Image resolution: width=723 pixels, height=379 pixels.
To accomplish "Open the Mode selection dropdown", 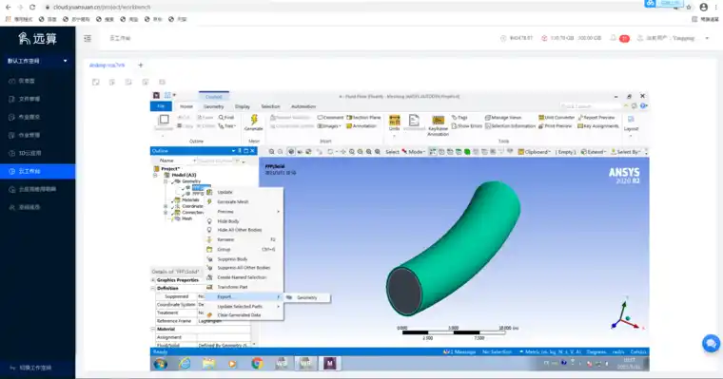I will 413,152.
